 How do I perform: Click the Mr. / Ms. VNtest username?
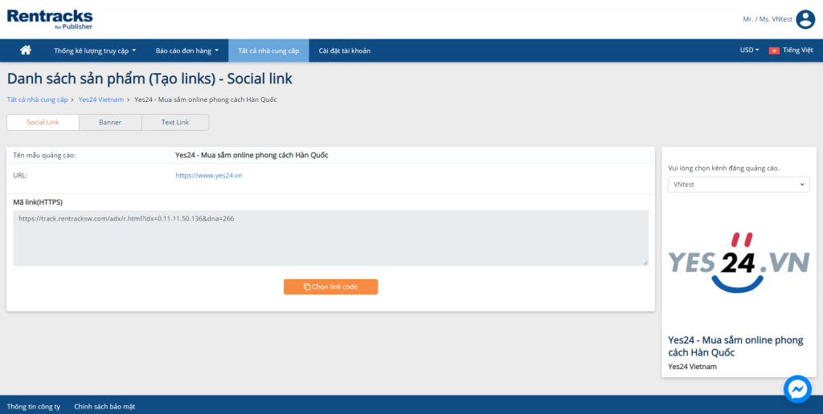tap(768, 19)
